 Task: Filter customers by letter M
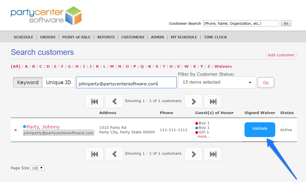[x=112, y=67]
